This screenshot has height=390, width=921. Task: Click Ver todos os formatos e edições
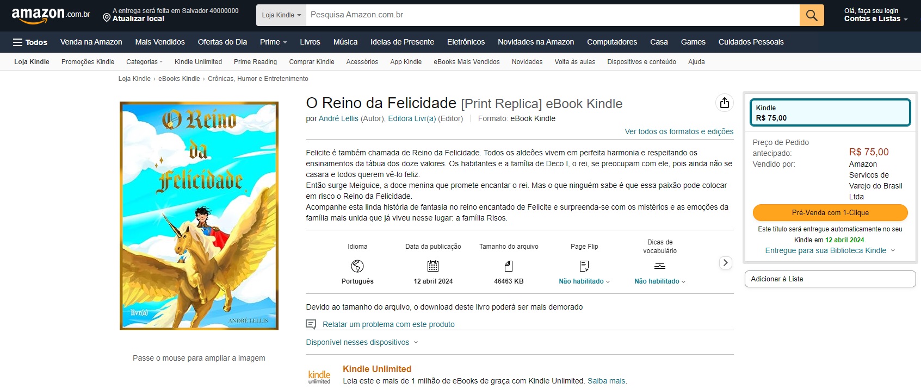[x=678, y=131]
